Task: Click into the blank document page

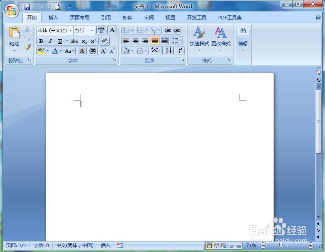Action: (x=159, y=157)
